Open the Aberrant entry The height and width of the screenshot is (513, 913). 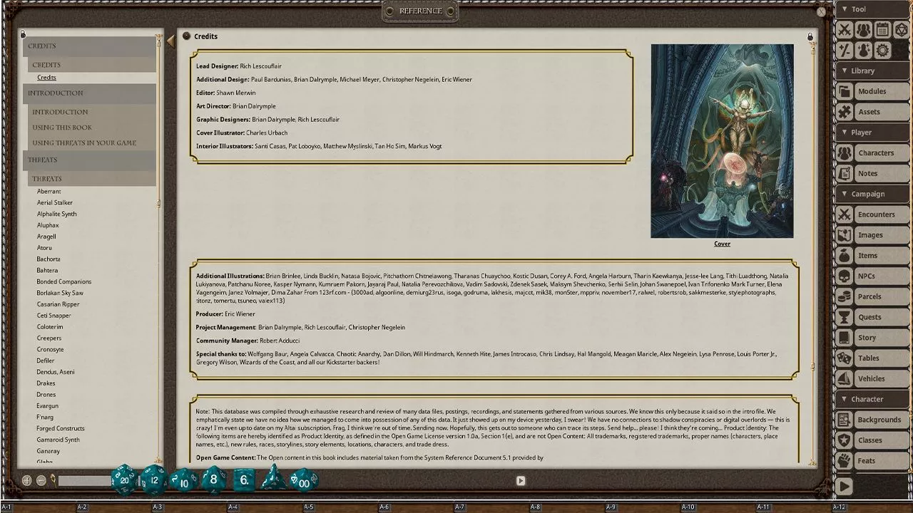pos(49,192)
